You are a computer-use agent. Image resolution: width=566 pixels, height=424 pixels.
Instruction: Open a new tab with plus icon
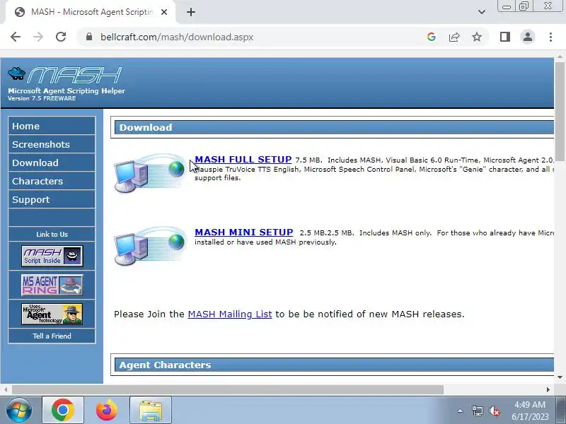191,12
